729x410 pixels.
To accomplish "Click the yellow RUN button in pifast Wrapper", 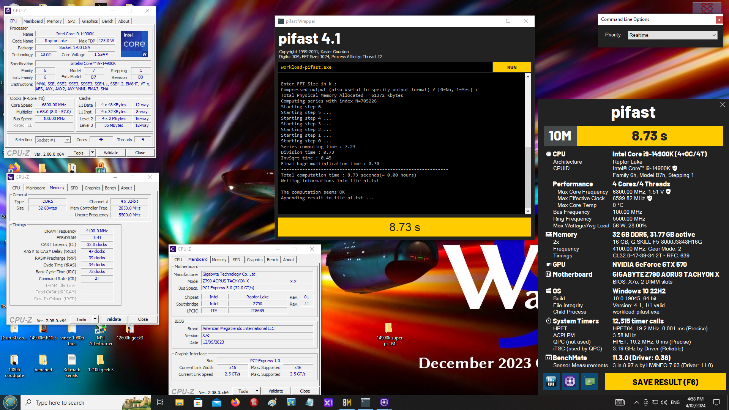I will (x=512, y=67).
